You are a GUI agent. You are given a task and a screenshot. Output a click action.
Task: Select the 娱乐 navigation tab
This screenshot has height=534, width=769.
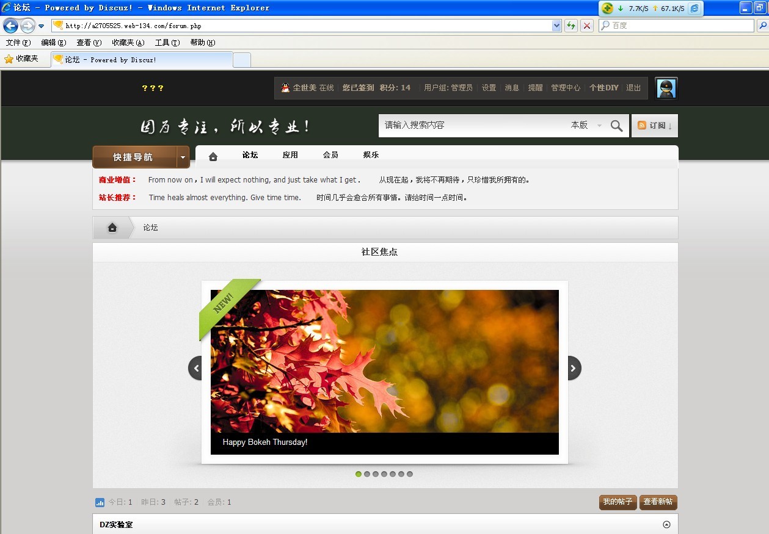pyautogui.click(x=371, y=155)
